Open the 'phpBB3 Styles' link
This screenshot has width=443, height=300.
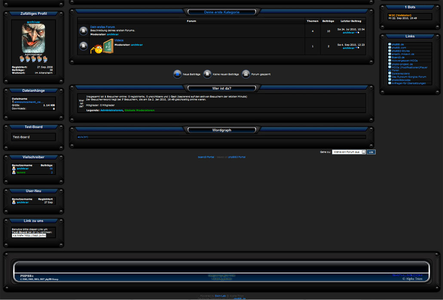(x=403, y=51)
